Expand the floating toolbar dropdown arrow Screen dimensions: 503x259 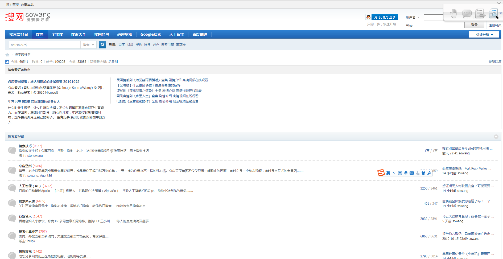501,13
